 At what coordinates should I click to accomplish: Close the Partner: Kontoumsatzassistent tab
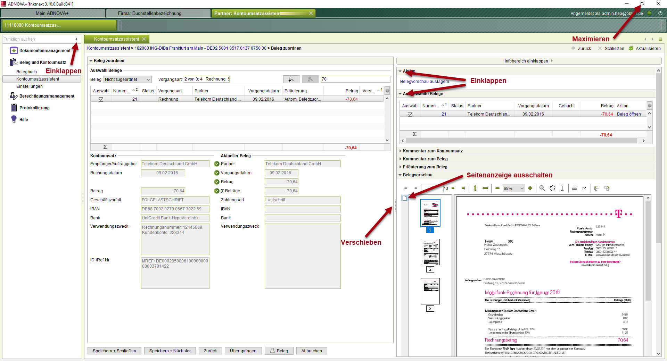311,13
